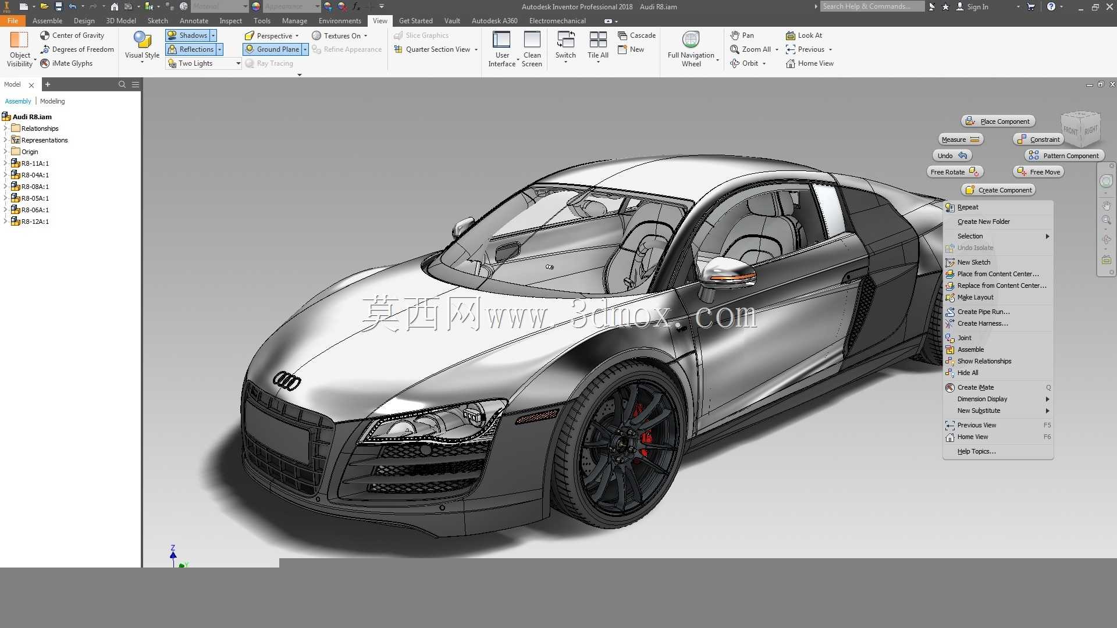
Task: Click the Pattern Component marking menu button
Action: [x=1065, y=156]
